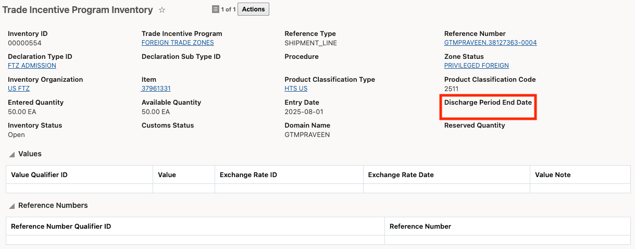Viewport: 635px width, 249px height.
Task: Open the Actions menu
Action: click(253, 9)
